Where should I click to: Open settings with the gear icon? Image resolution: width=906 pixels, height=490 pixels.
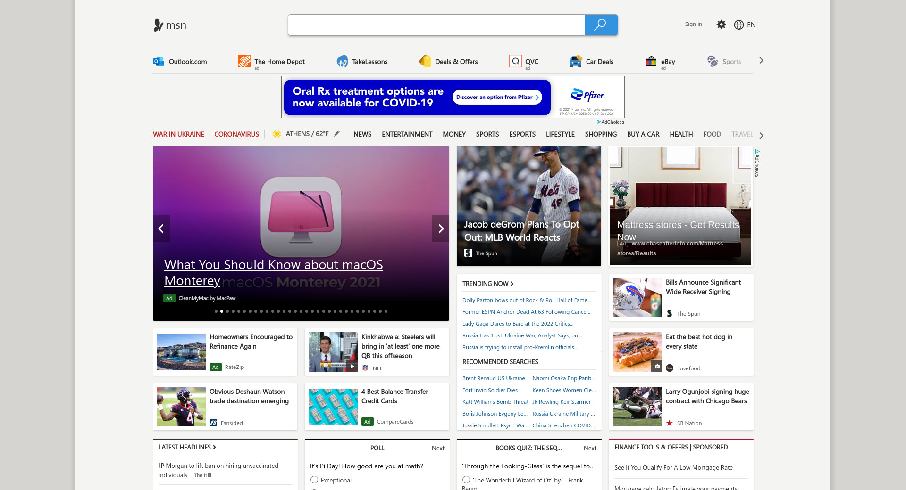(721, 24)
